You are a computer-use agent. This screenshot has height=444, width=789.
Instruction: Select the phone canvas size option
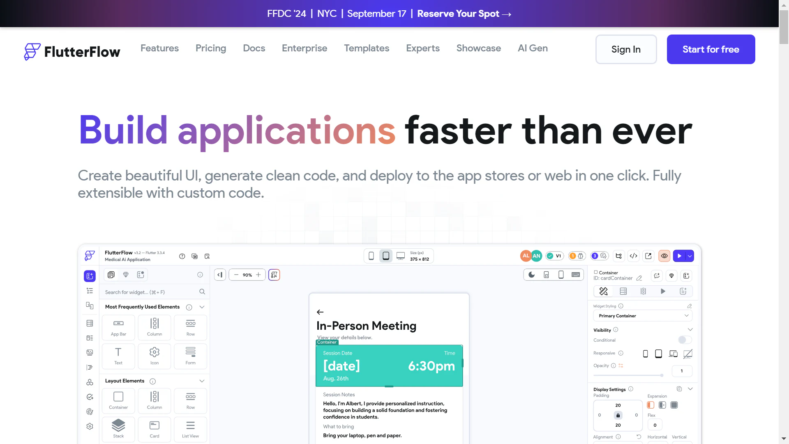pyautogui.click(x=371, y=256)
